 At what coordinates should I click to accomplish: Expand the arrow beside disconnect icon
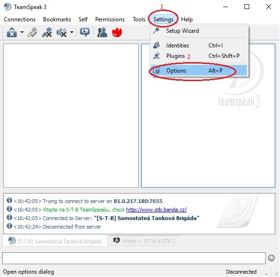pyautogui.click(x=22, y=32)
